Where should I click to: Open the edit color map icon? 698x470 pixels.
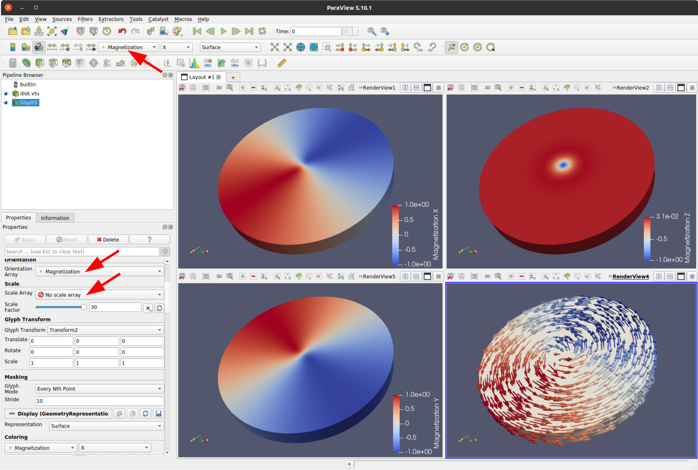click(25, 47)
